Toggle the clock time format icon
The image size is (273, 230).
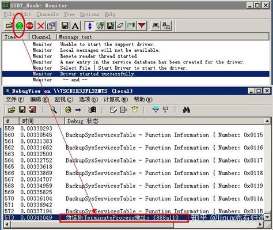(x=135, y=110)
